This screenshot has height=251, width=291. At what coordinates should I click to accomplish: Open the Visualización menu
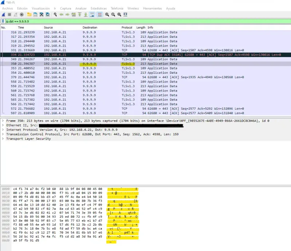click(x=41, y=8)
